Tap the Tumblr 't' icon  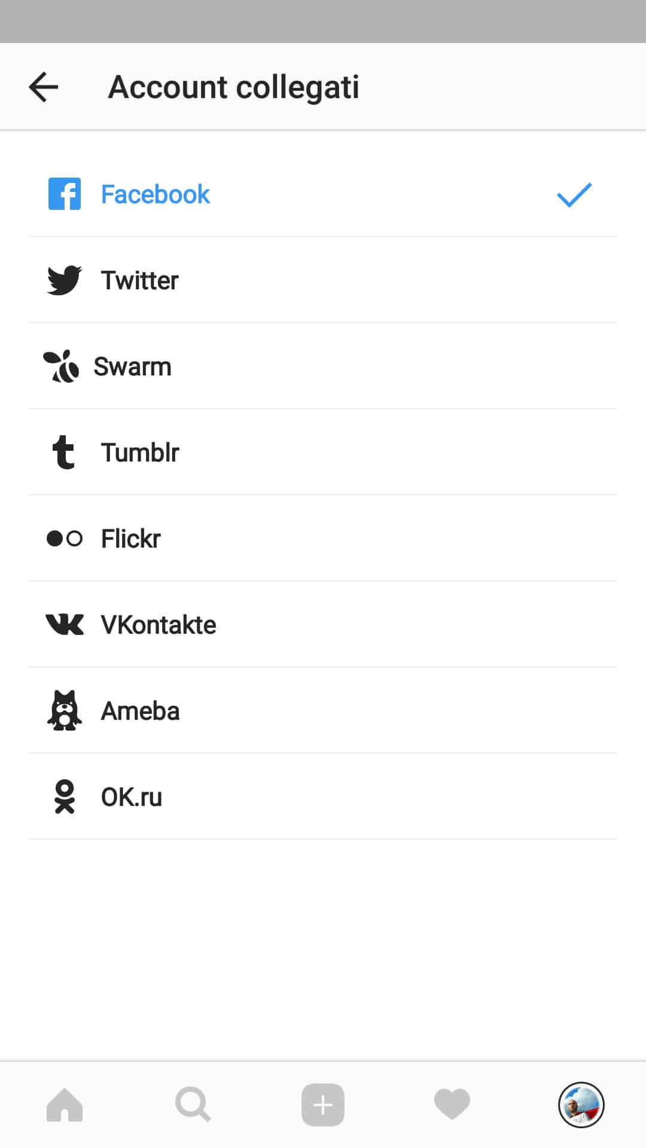[63, 452]
